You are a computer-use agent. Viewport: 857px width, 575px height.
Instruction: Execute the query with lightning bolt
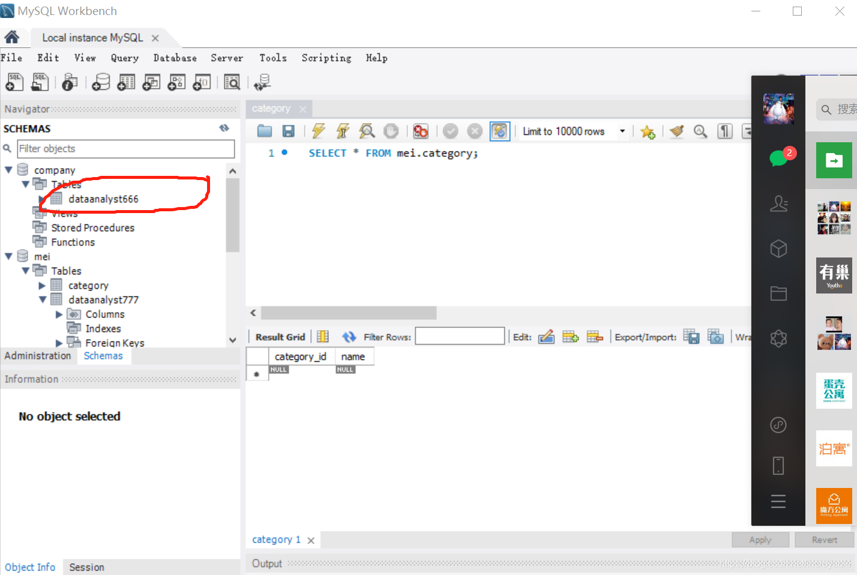pyautogui.click(x=319, y=131)
